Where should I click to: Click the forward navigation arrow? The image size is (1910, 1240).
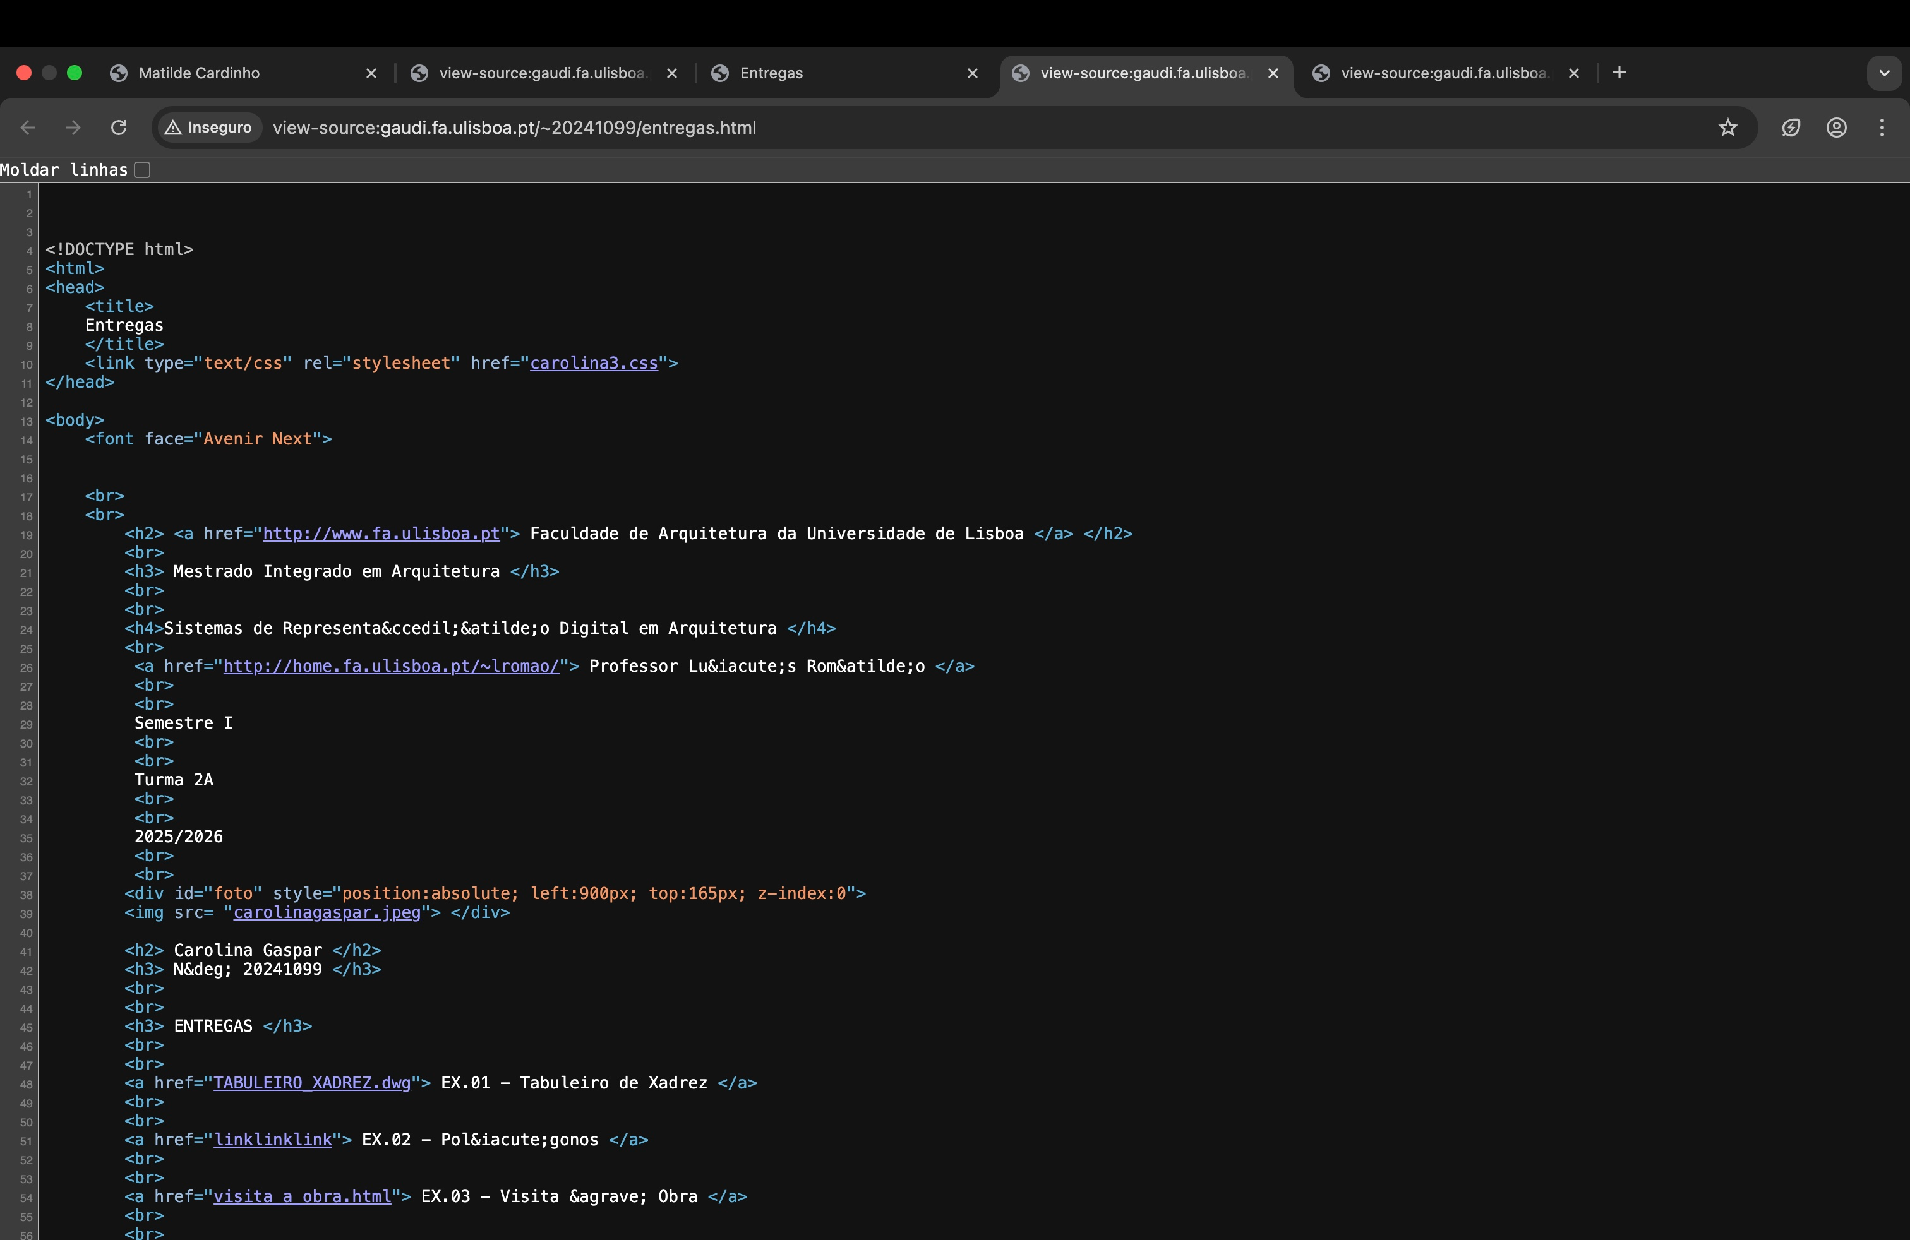tap(73, 128)
